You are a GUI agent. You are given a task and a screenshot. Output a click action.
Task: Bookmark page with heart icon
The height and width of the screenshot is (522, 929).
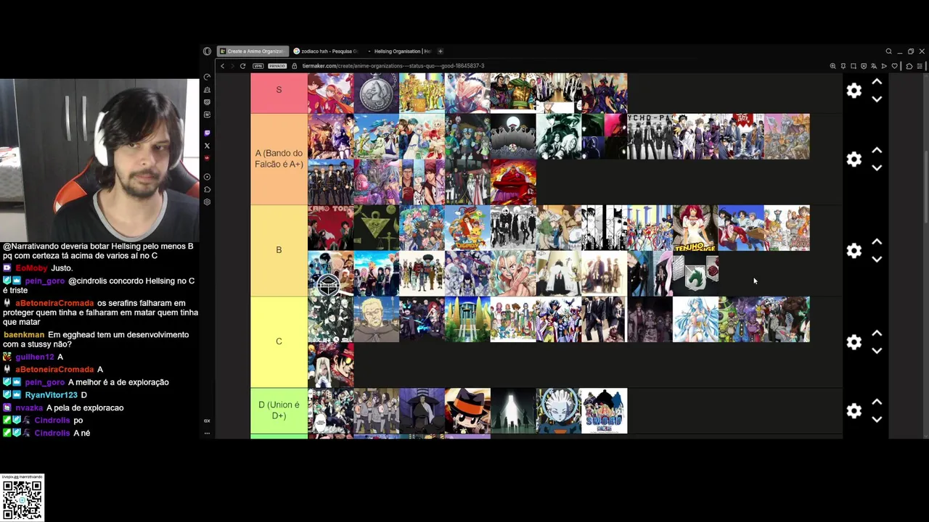pyautogui.click(x=895, y=66)
